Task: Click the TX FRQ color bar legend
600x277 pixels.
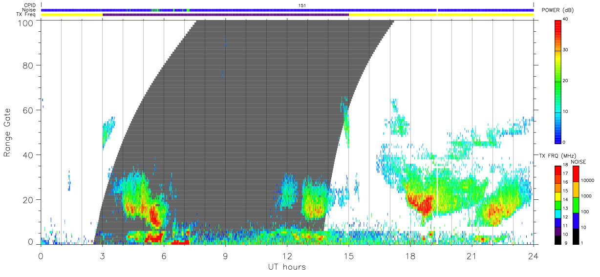Action: tap(558, 204)
